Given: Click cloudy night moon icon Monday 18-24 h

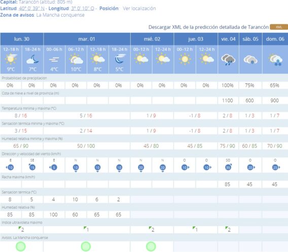Looking at the screenshot, I should (32, 59).
